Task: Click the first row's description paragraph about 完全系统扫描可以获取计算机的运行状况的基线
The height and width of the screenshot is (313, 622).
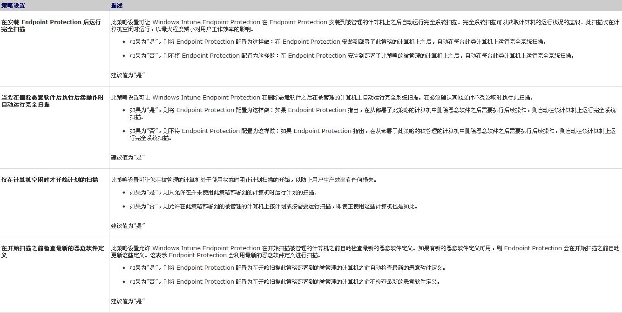Action: click(365, 26)
